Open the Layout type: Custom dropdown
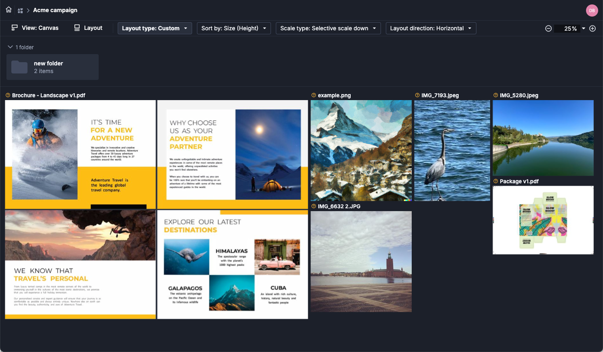The height and width of the screenshot is (352, 603). 154,28
